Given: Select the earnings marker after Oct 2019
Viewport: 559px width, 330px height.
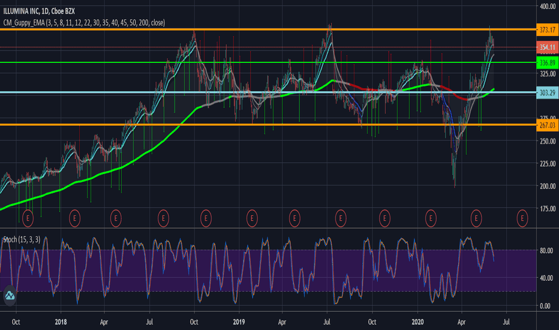Looking at the screenshot, I should pyautogui.click(x=384, y=218).
